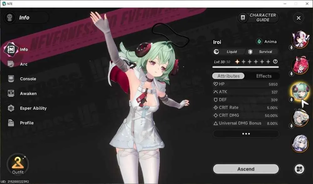The height and width of the screenshot is (184, 313).
Task: Pick the lavender-haired character portrait
Action: [300, 143]
